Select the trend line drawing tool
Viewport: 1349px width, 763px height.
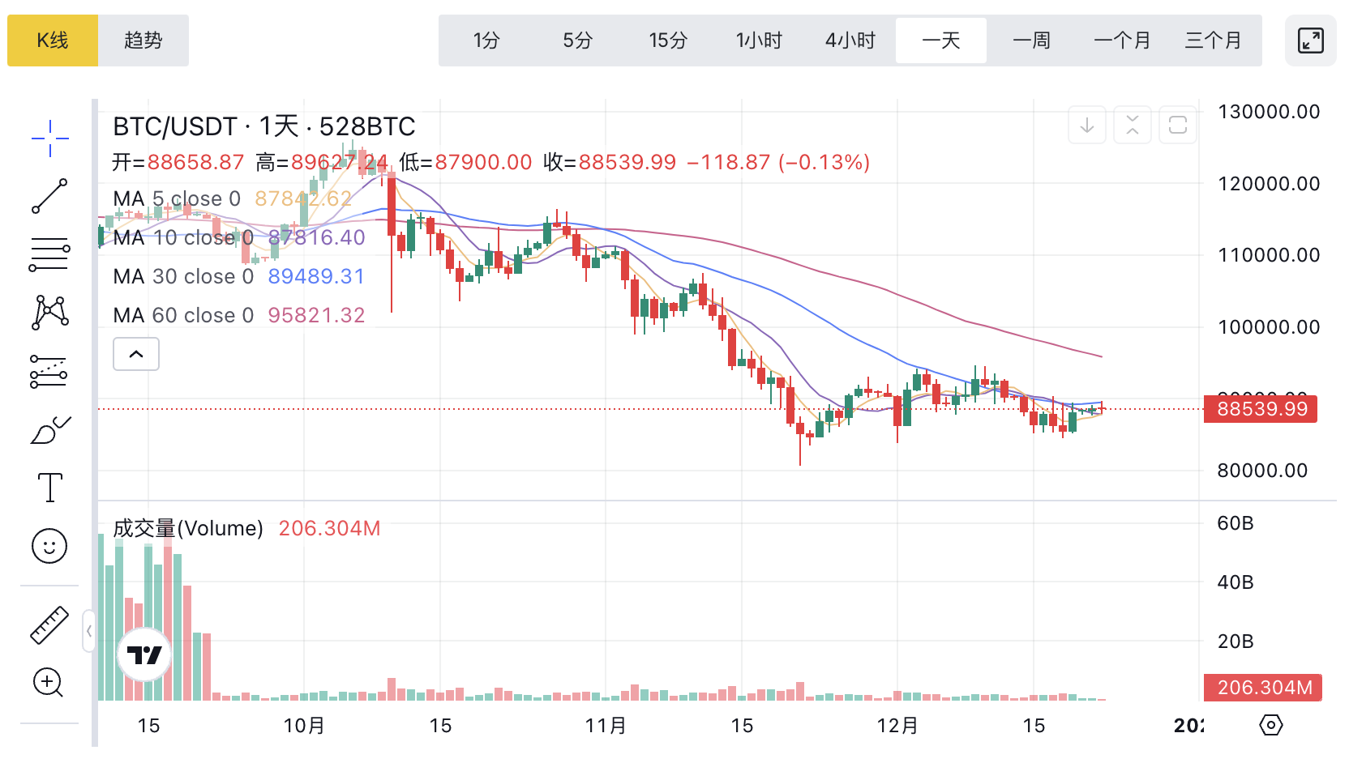click(x=49, y=196)
